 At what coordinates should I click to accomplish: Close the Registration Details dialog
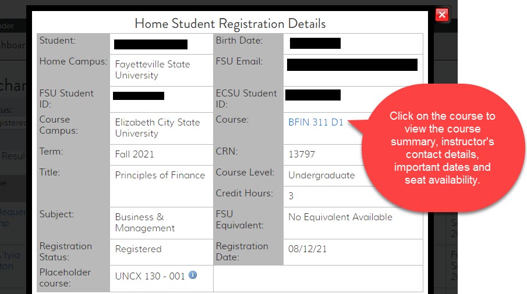[x=442, y=15]
